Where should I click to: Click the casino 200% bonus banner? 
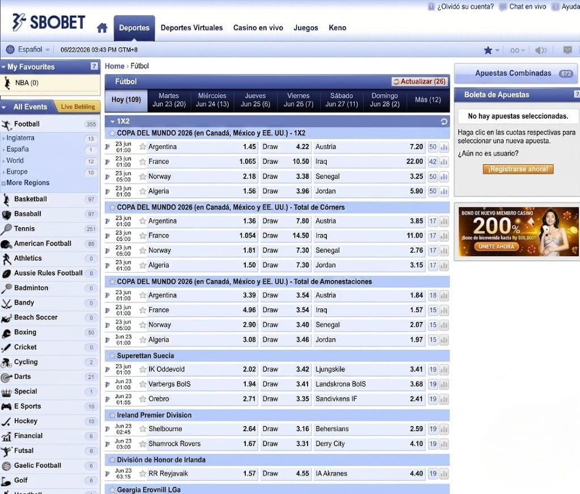(x=518, y=232)
